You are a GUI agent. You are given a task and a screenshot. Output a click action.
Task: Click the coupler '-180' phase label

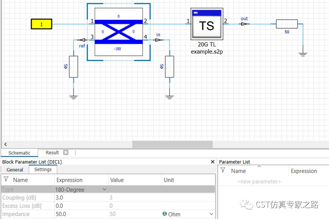[117, 49]
